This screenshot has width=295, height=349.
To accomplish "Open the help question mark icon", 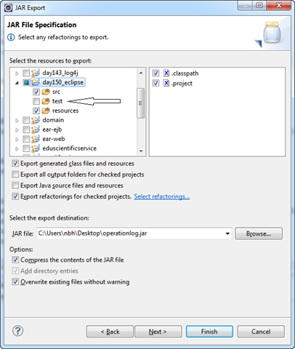I will [18, 331].
